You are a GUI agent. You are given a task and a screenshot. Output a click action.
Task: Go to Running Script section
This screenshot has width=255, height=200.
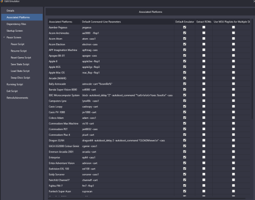(x=15, y=84)
